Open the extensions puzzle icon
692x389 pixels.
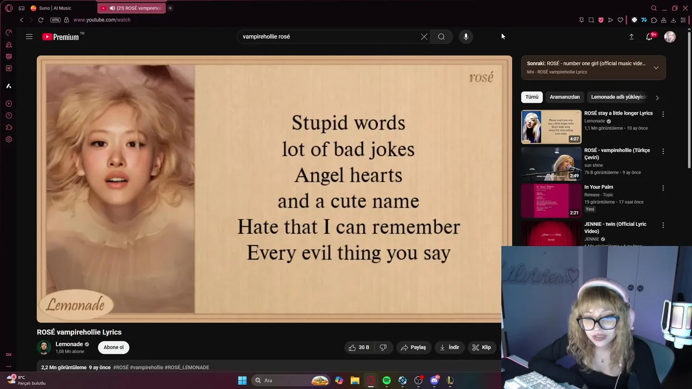pos(654,20)
